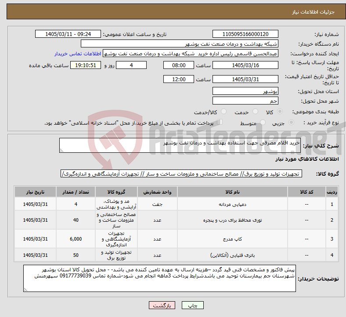
Task: Click the deadline time field 08:00
Action: [179, 65]
